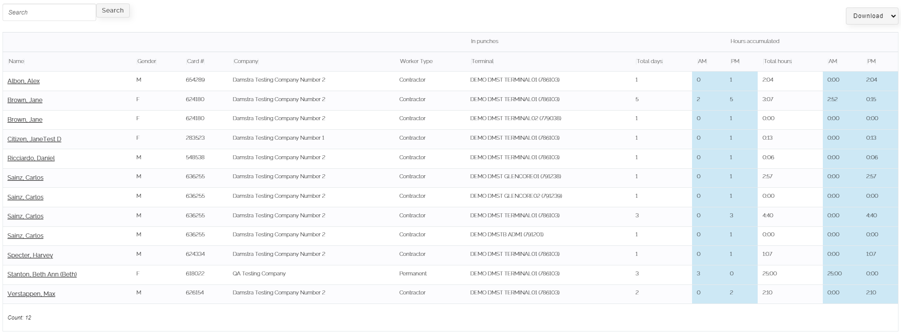Click the Terminal column header
The image size is (901, 334).
tap(483, 61)
